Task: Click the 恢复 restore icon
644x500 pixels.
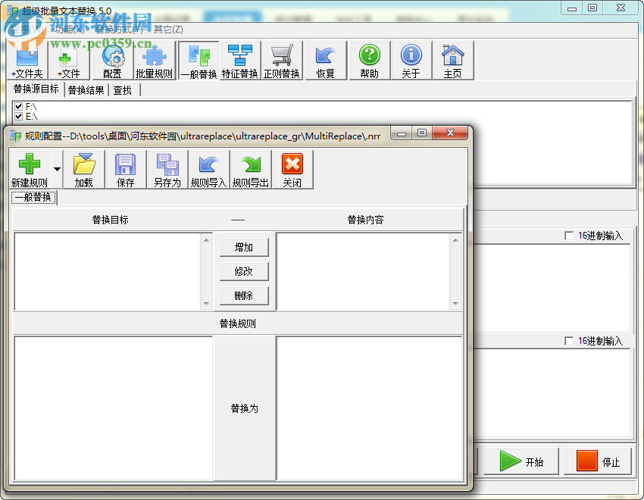Action: pos(326,60)
